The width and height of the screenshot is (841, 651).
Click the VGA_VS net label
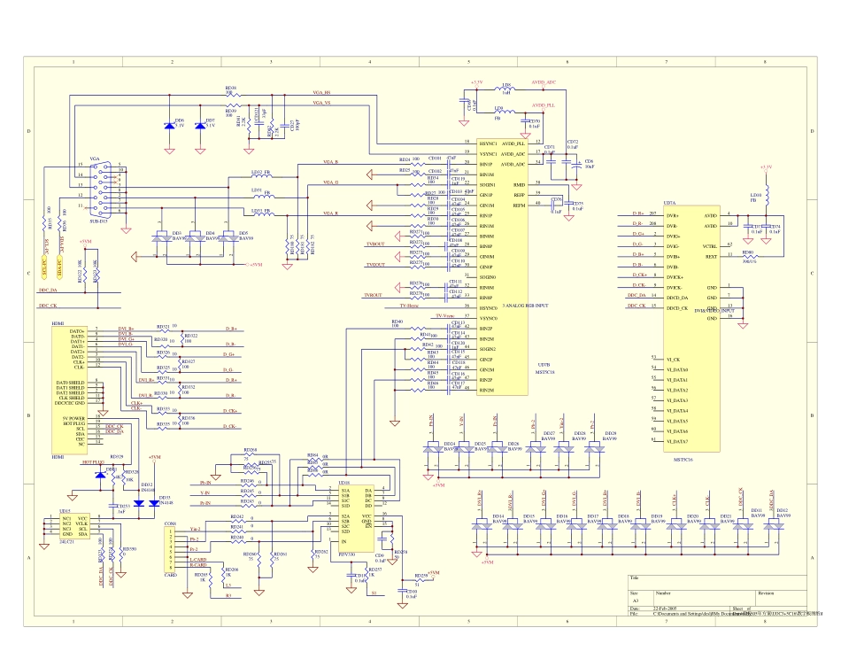[321, 104]
